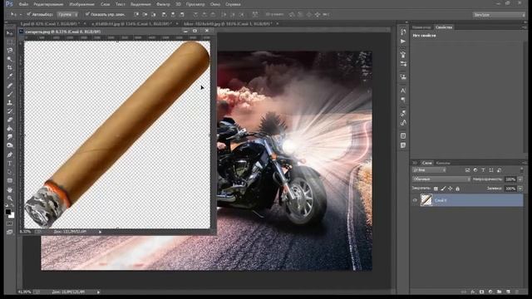Image resolution: width=532 pixels, height=299 pixels.
Task: Open the workspace switcher dropdown
Action: point(499,15)
